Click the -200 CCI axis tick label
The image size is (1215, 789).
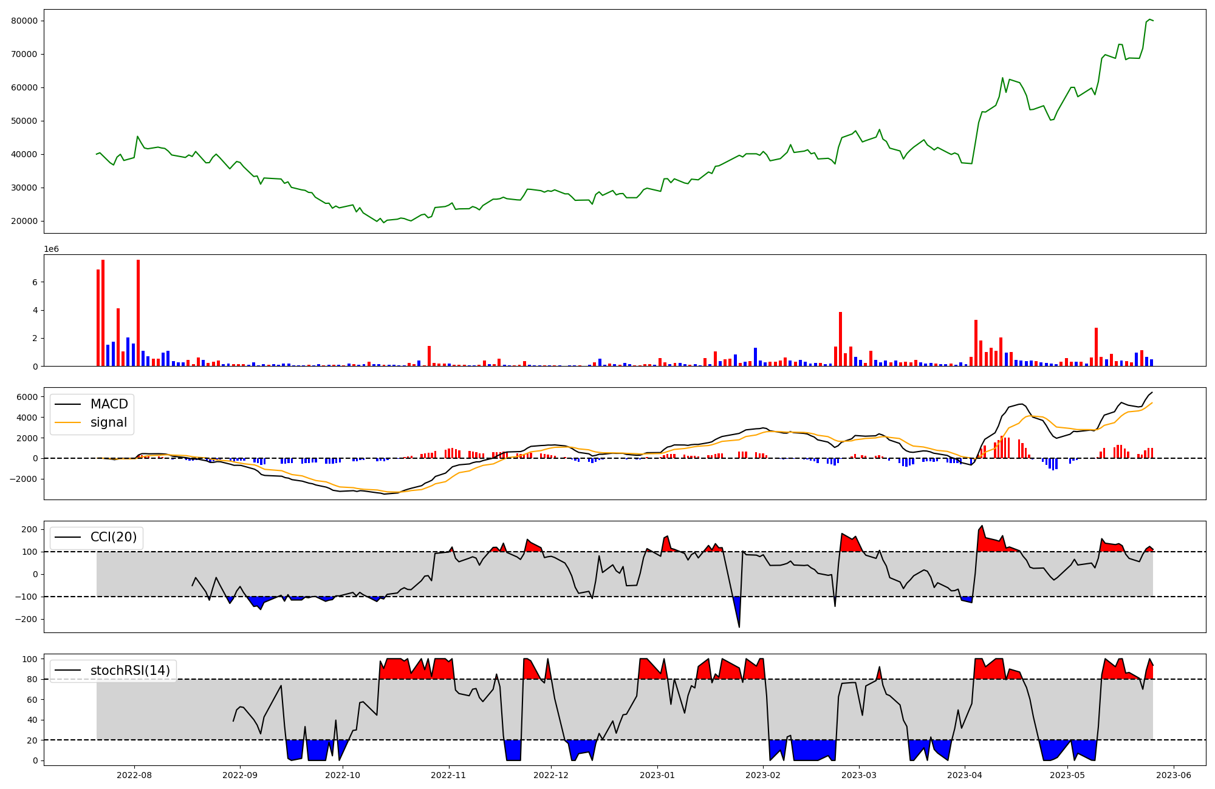27,619
